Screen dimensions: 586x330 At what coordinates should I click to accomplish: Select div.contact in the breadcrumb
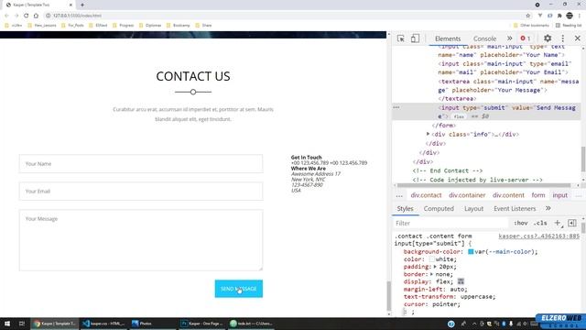coord(426,195)
